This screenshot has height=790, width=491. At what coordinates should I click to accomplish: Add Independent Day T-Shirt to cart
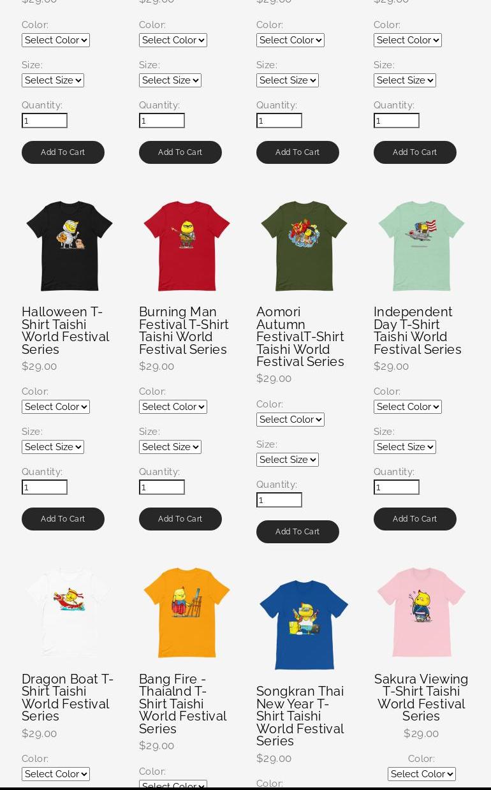[415, 519]
